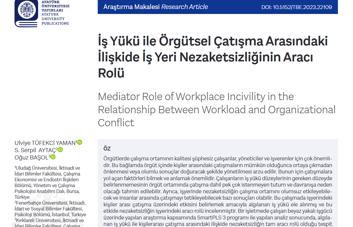Screen dimensions: 353x227
Task: Click 'ATATURK UNIVERSITY PUBLICATIONS' text beside logo
Action: (55, 19)
